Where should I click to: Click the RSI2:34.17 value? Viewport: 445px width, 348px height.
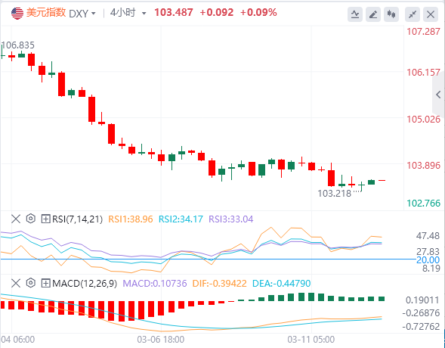[x=181, y=219]
